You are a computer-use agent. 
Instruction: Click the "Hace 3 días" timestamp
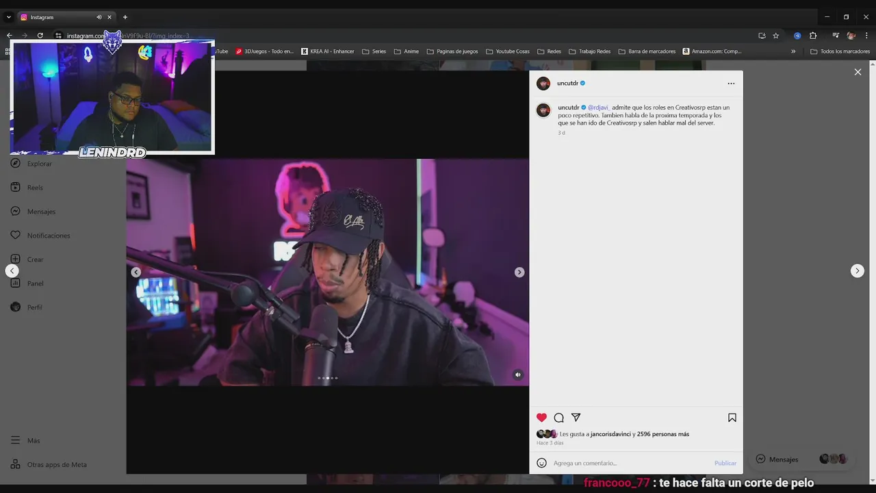(550, 443)
